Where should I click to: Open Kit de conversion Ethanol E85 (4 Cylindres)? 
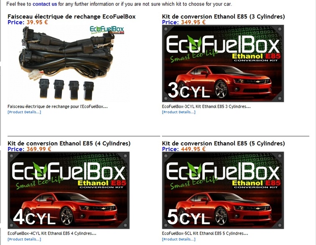[69, 143]
